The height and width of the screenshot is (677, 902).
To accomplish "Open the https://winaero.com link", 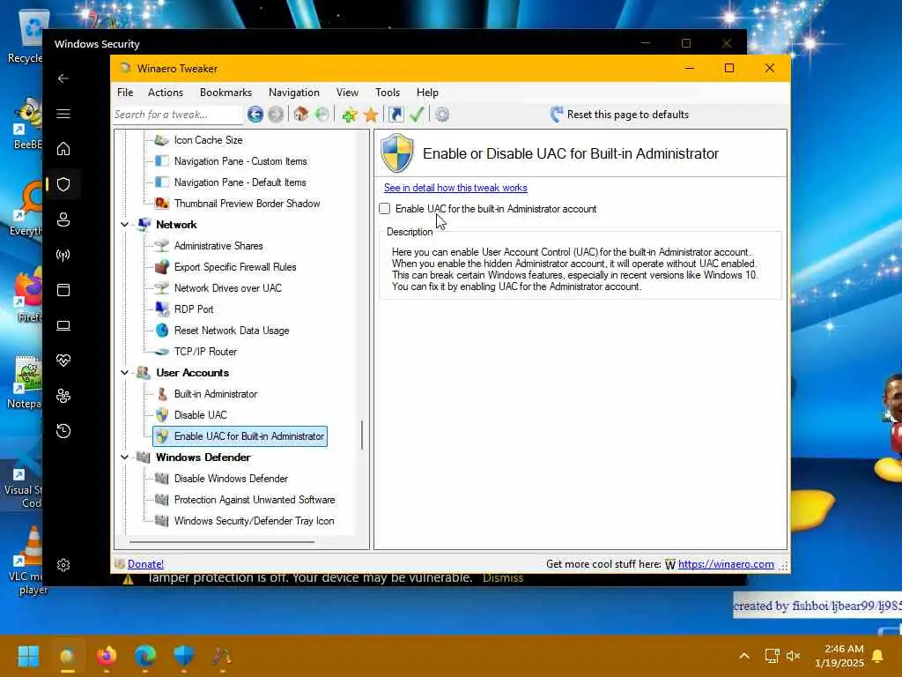I will coord(726,564).
